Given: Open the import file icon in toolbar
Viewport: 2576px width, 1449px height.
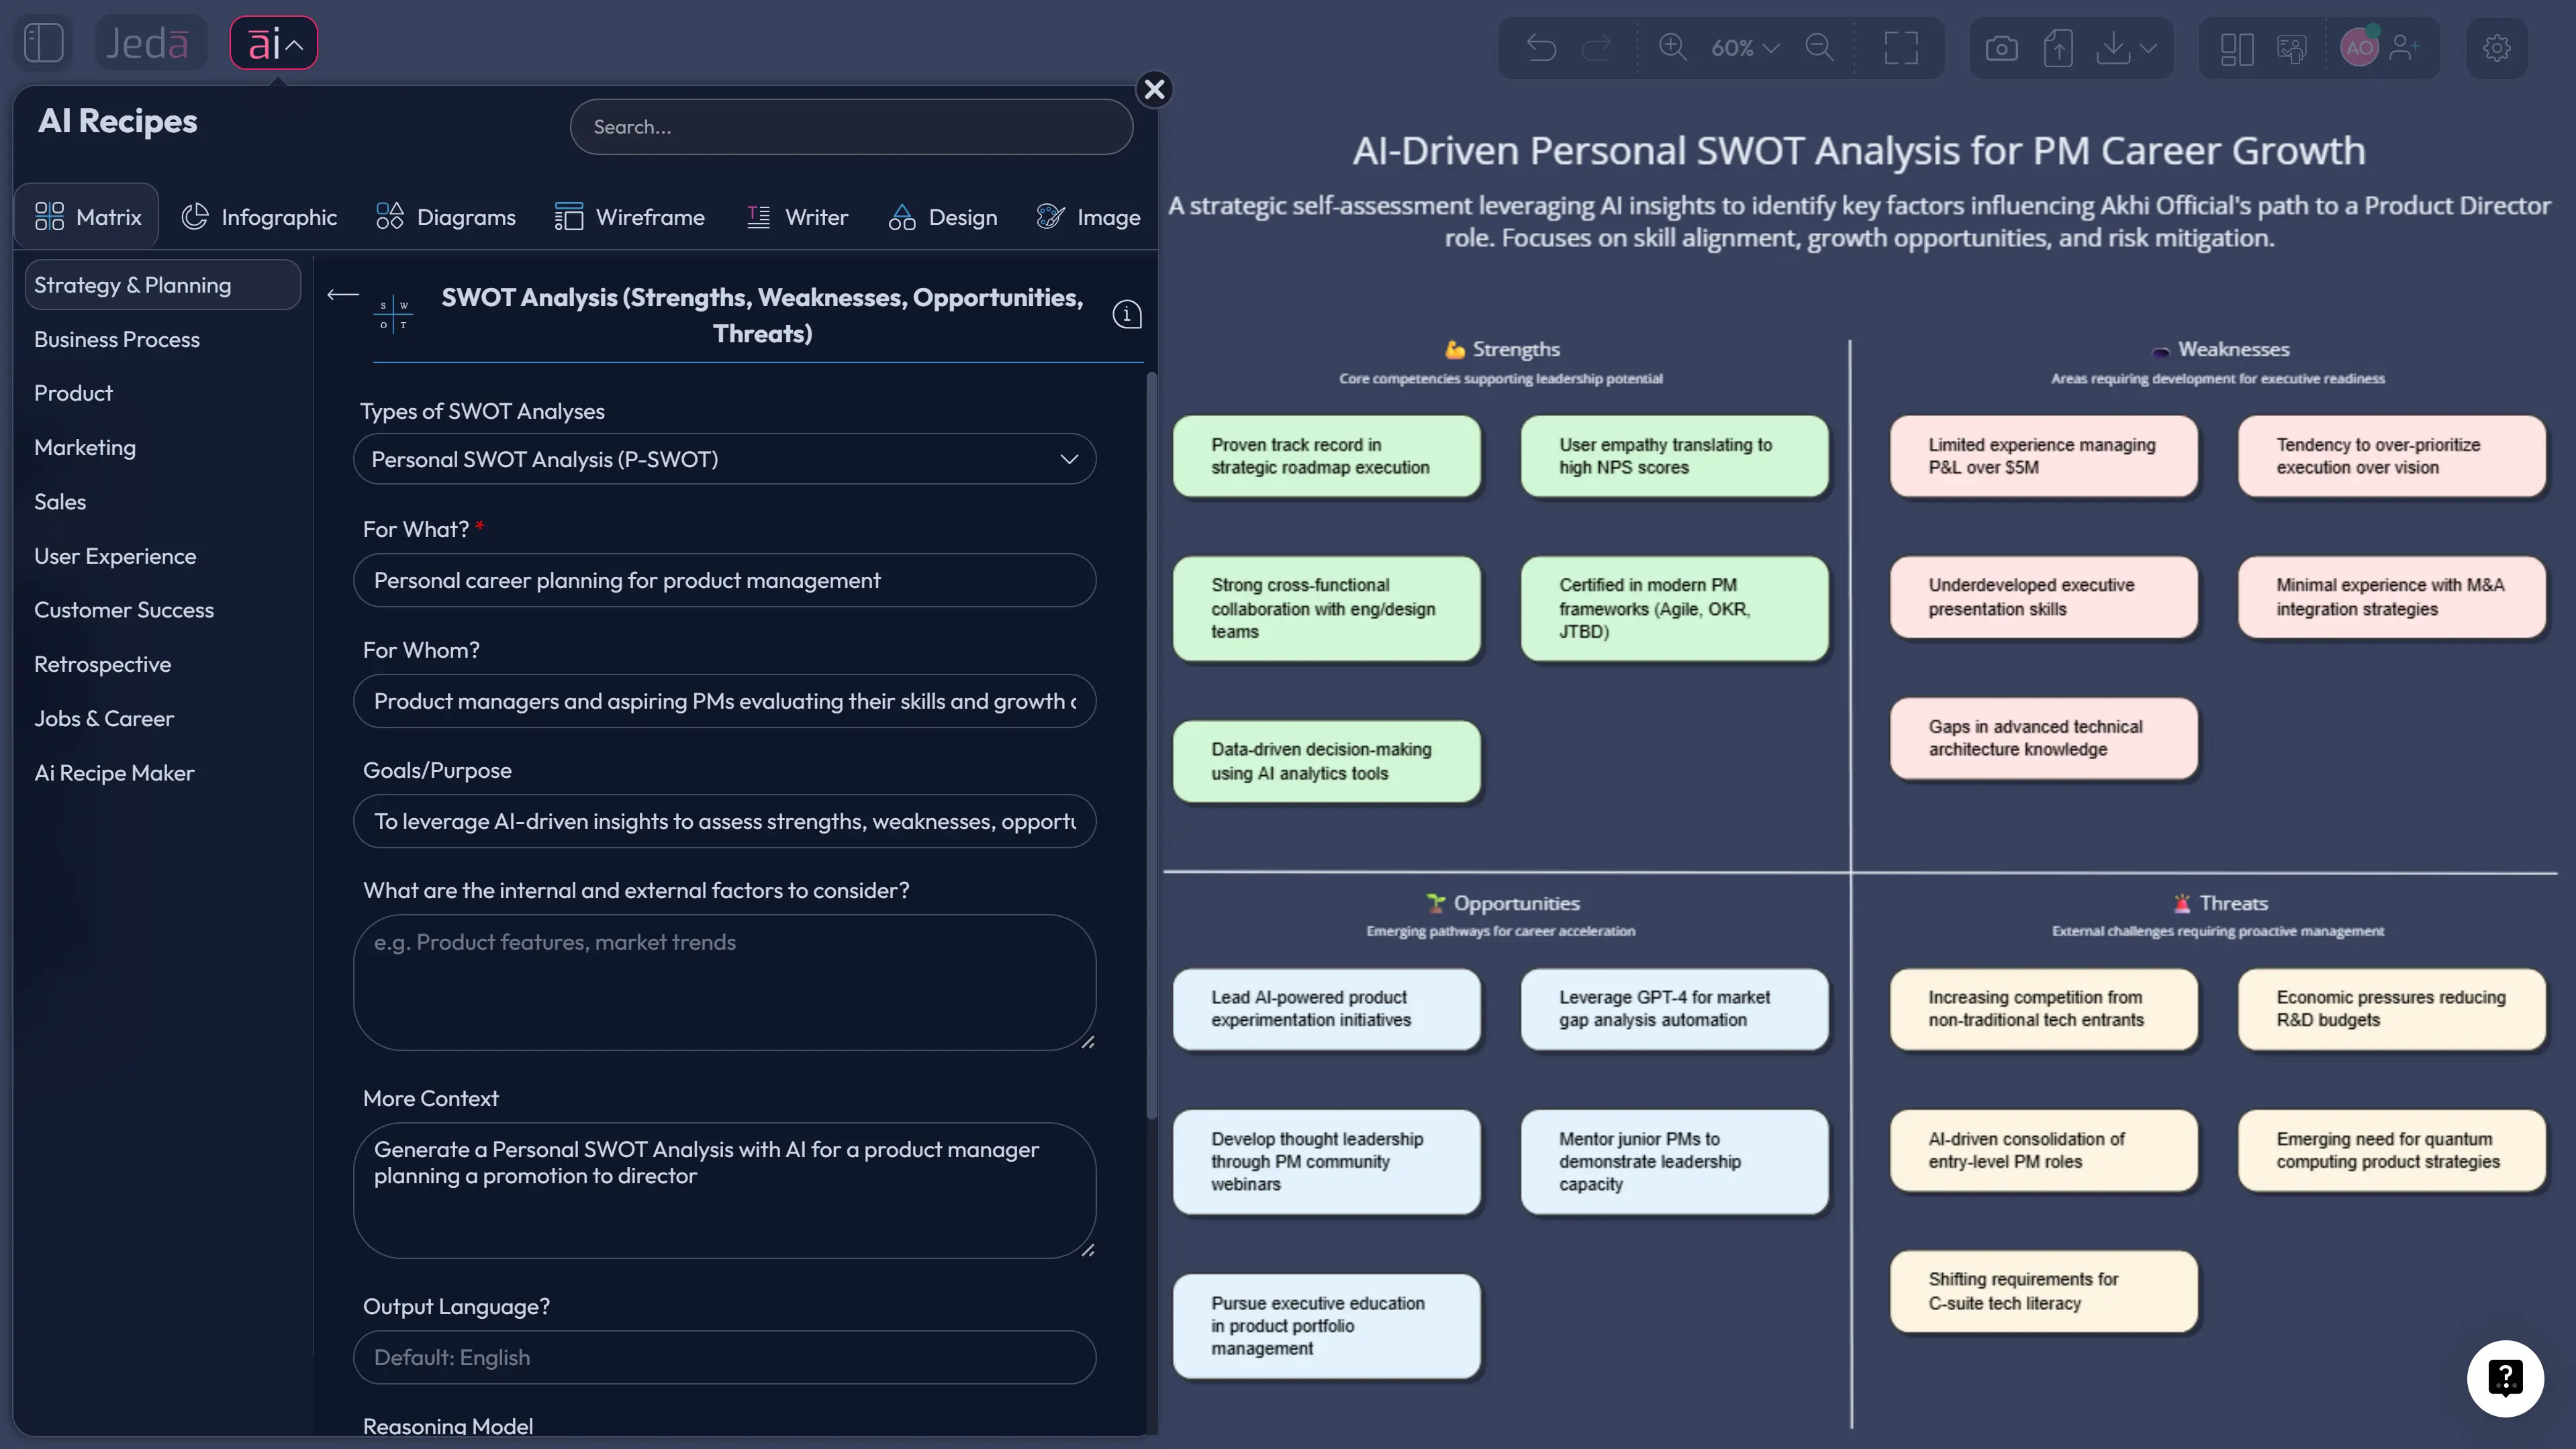Looking at the screenshot, I should point(2058,47).
